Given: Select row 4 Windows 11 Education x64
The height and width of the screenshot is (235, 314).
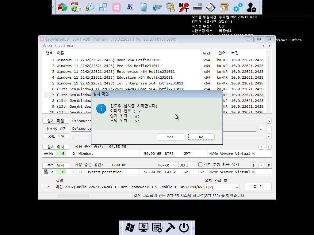Looking at the screenshot, I should tap(155, 77).
